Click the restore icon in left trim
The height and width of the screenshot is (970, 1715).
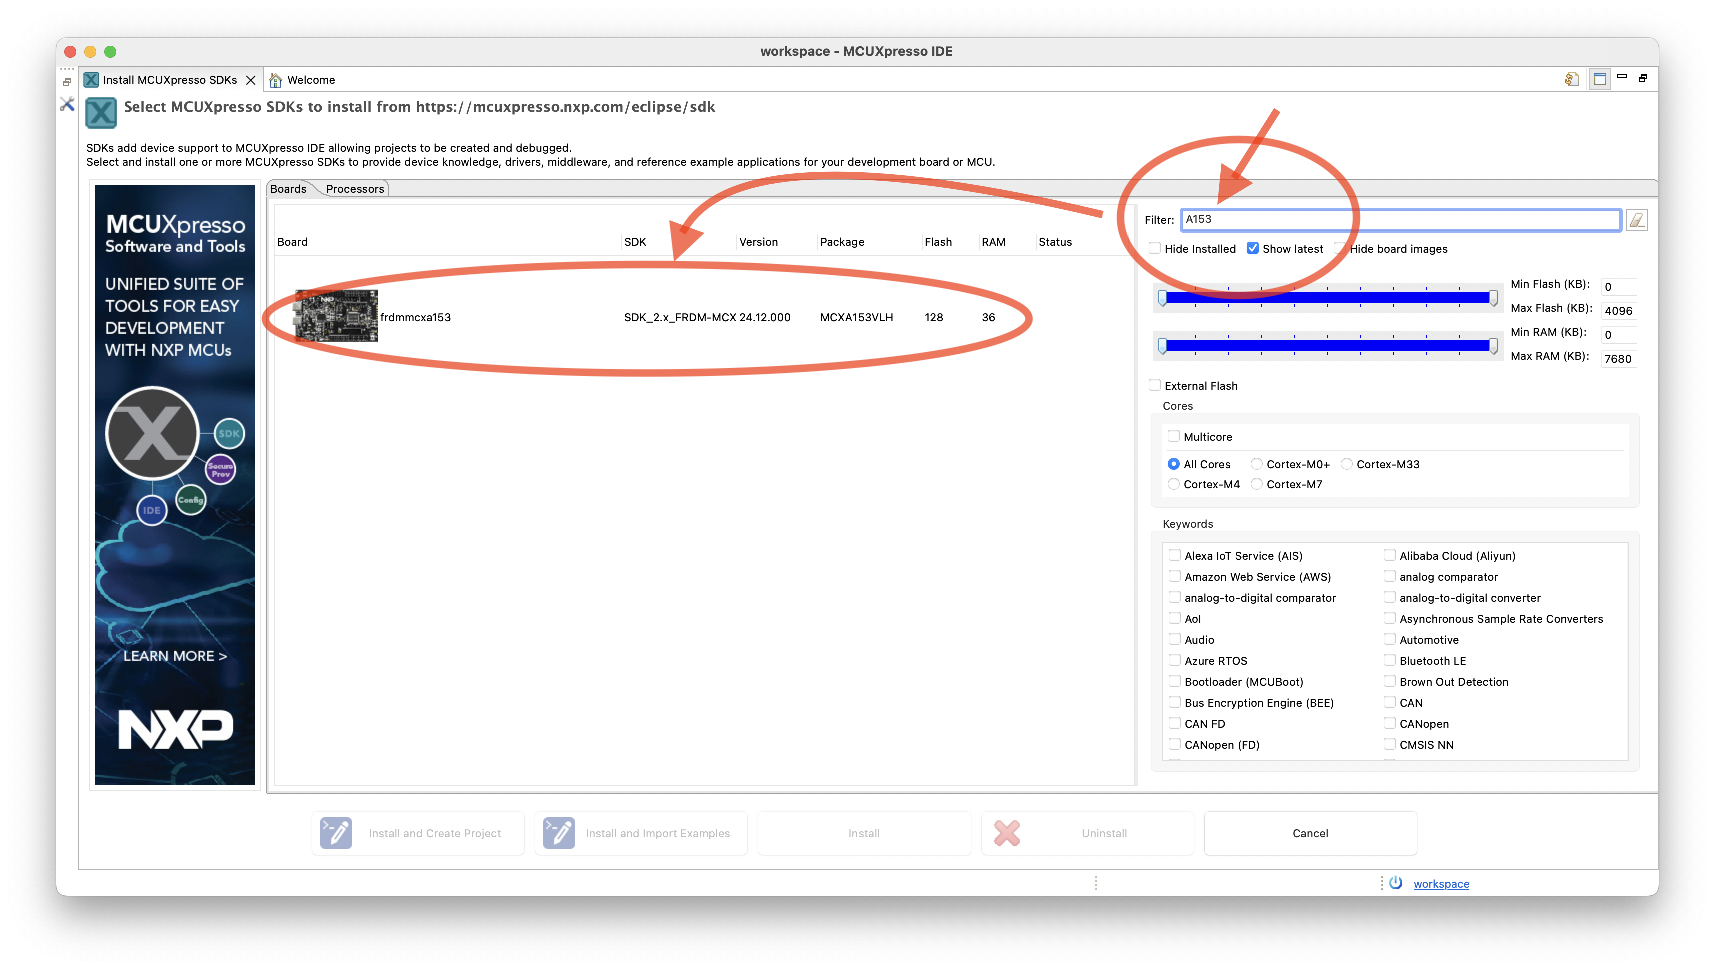click(67, 82)
